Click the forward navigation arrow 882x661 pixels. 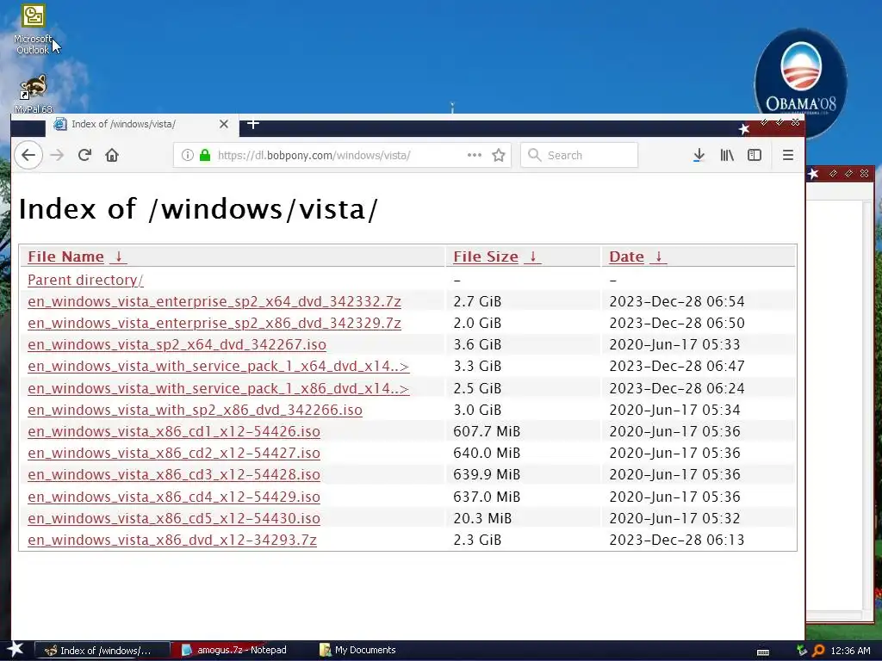click(x=57, y=155)
